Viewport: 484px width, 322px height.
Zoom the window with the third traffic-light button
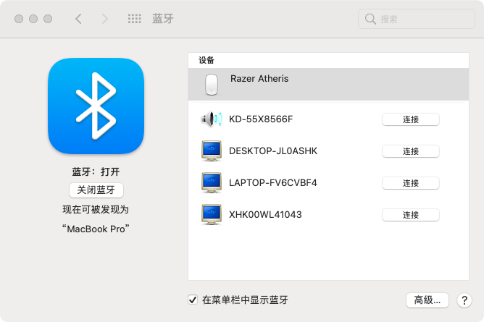click(x=48, y=19)
